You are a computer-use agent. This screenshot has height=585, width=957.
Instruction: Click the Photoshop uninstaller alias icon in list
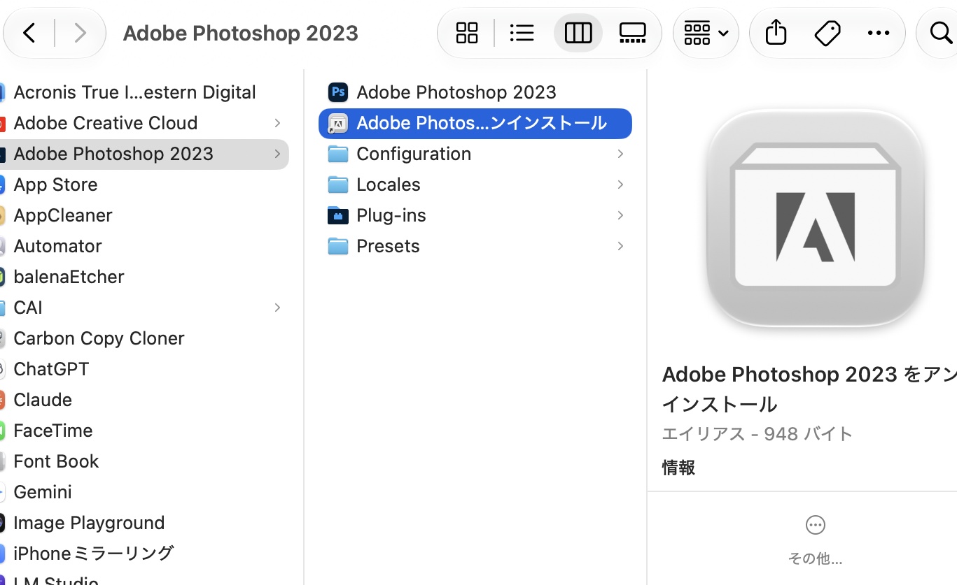pos(338,124)
